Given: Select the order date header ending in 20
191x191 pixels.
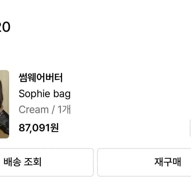Looking at the screenshot, I should coord(5,27).
